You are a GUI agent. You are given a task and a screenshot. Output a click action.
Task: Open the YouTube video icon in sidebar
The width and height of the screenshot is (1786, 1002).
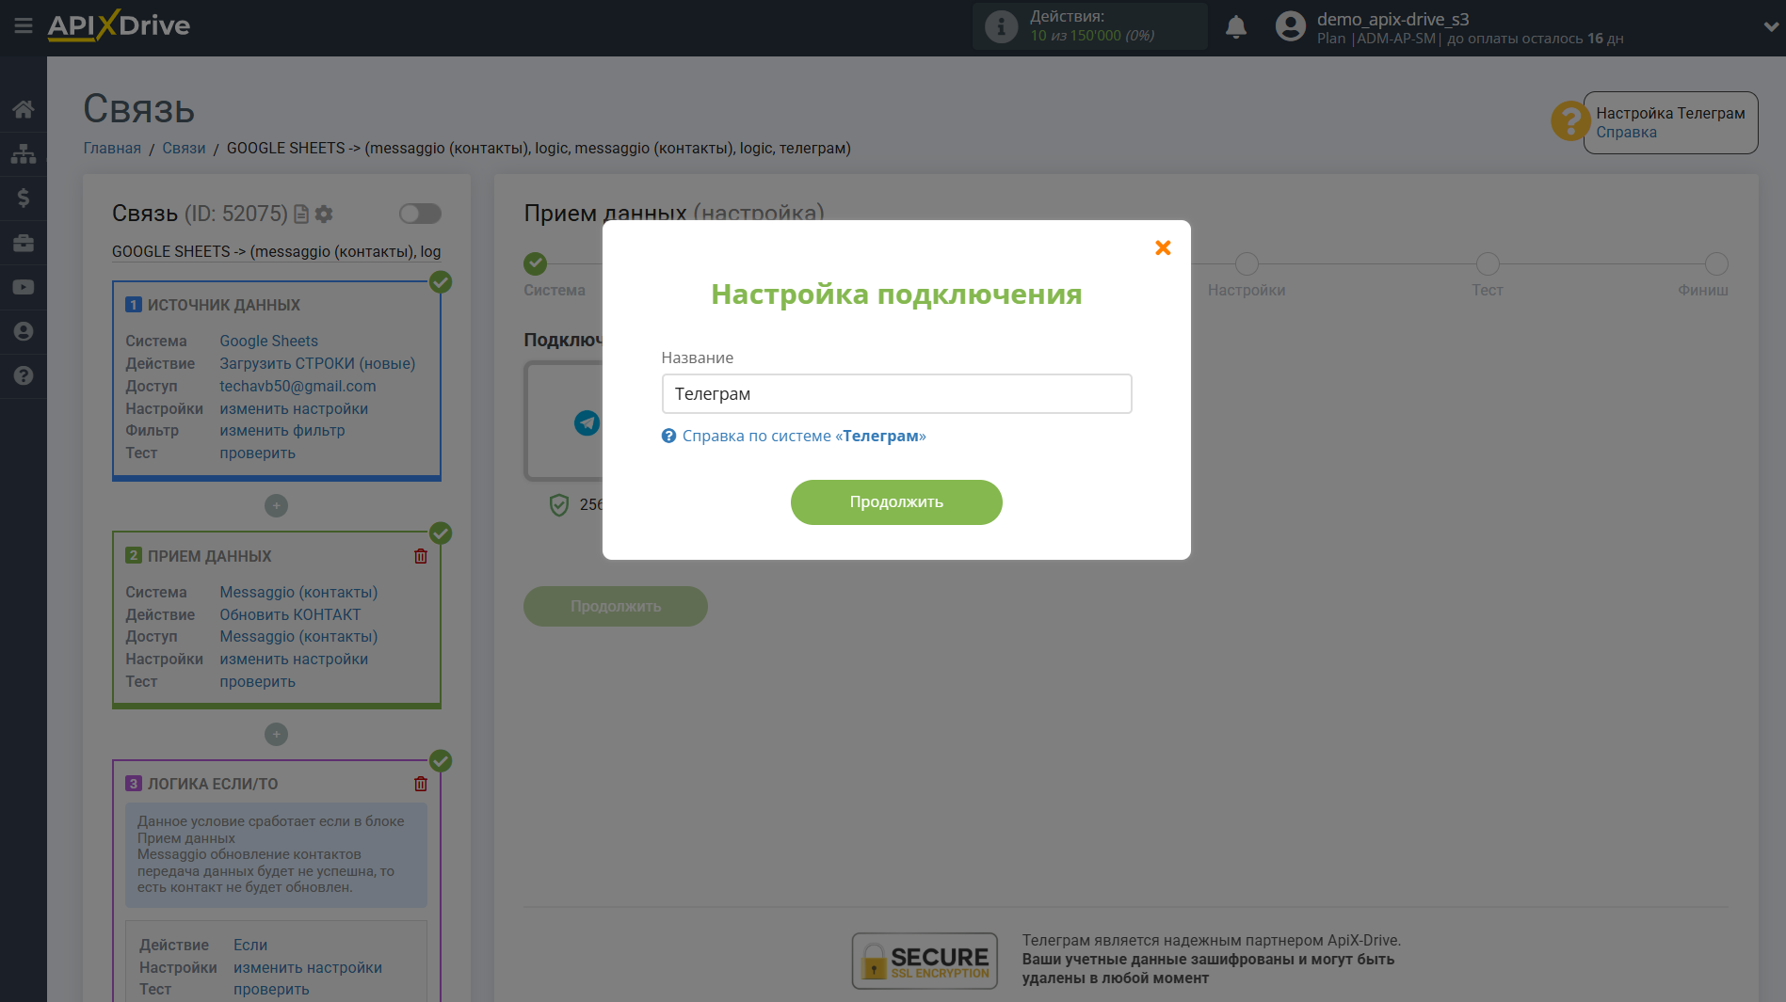coord(24,287)
